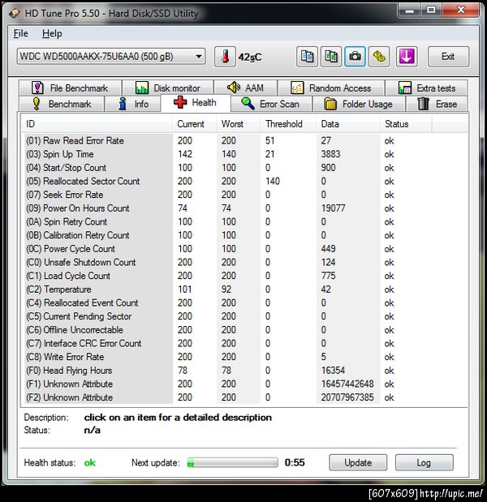Select (C4) Reallocated Event Count row
The width and height of the screenshot is (487, 502).
pos(244,302)
